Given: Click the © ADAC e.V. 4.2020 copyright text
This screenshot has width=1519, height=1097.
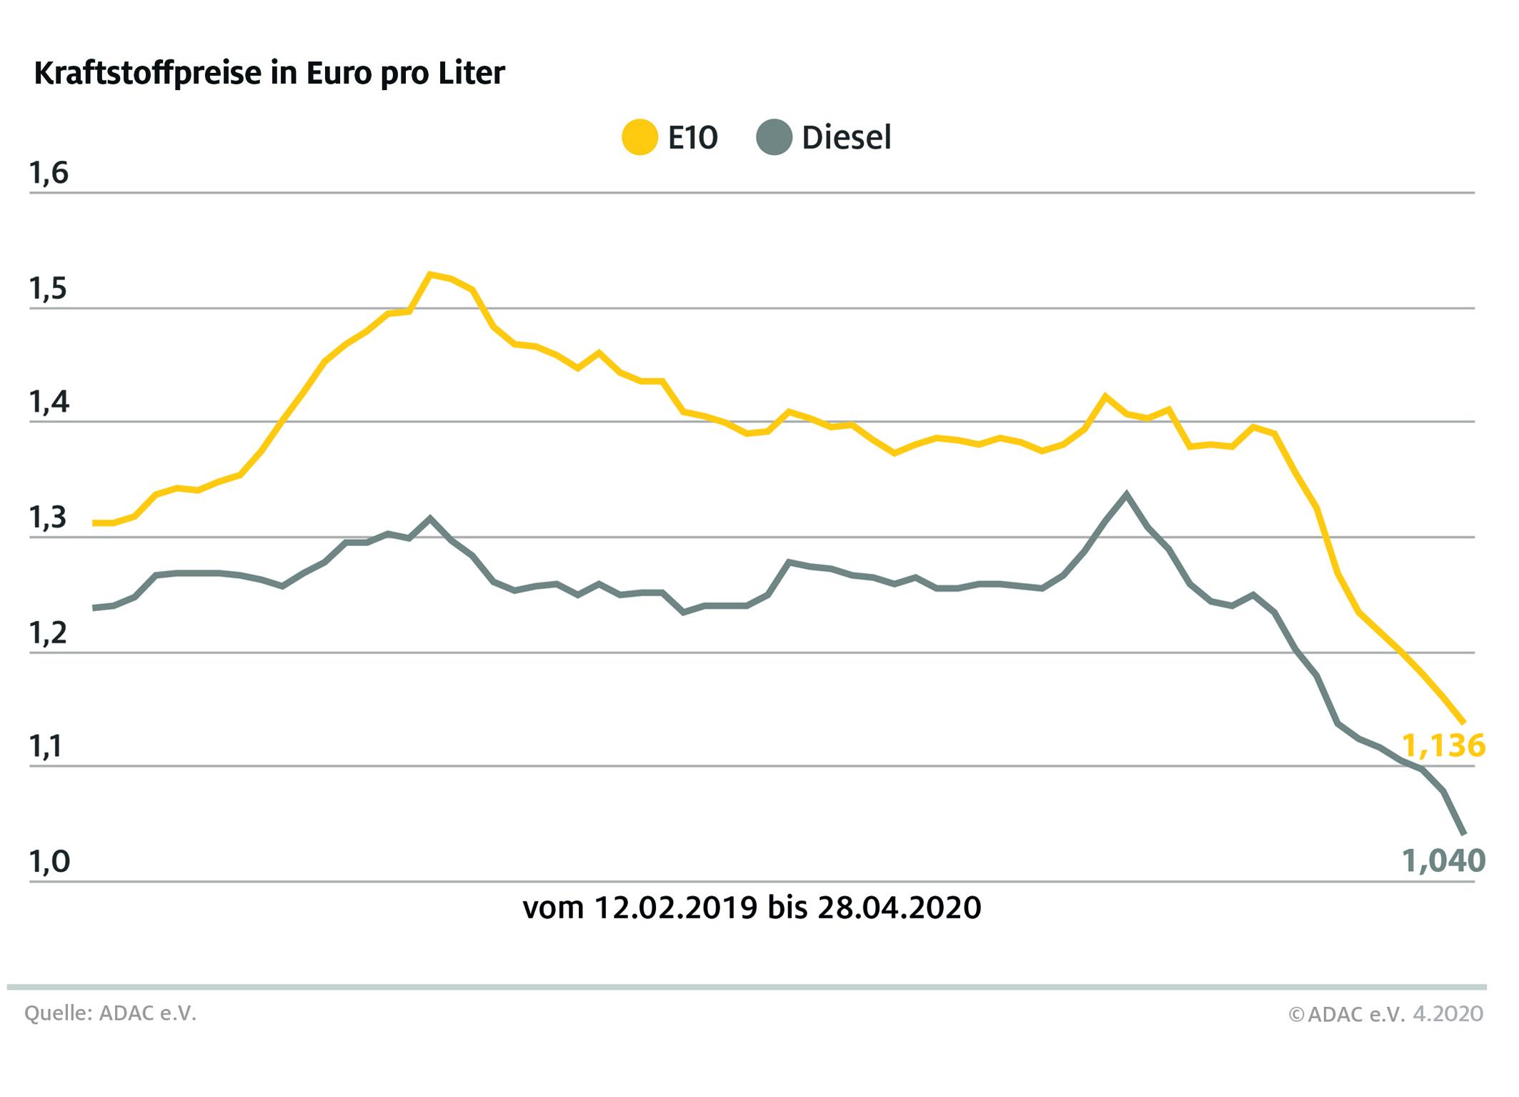Looking at the screenshot, I should (x=1385, y=1014).
